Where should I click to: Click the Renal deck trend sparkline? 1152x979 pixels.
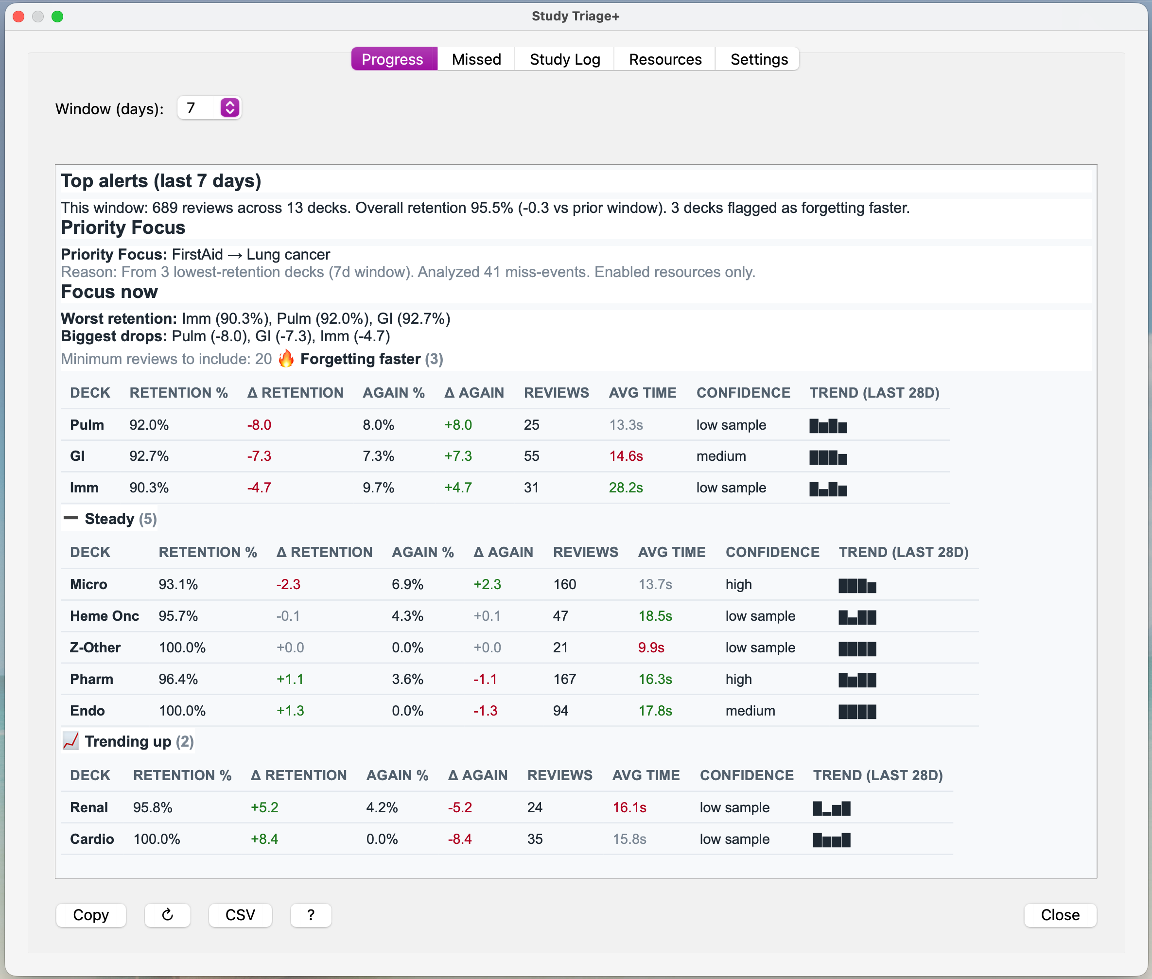[831, 808]
